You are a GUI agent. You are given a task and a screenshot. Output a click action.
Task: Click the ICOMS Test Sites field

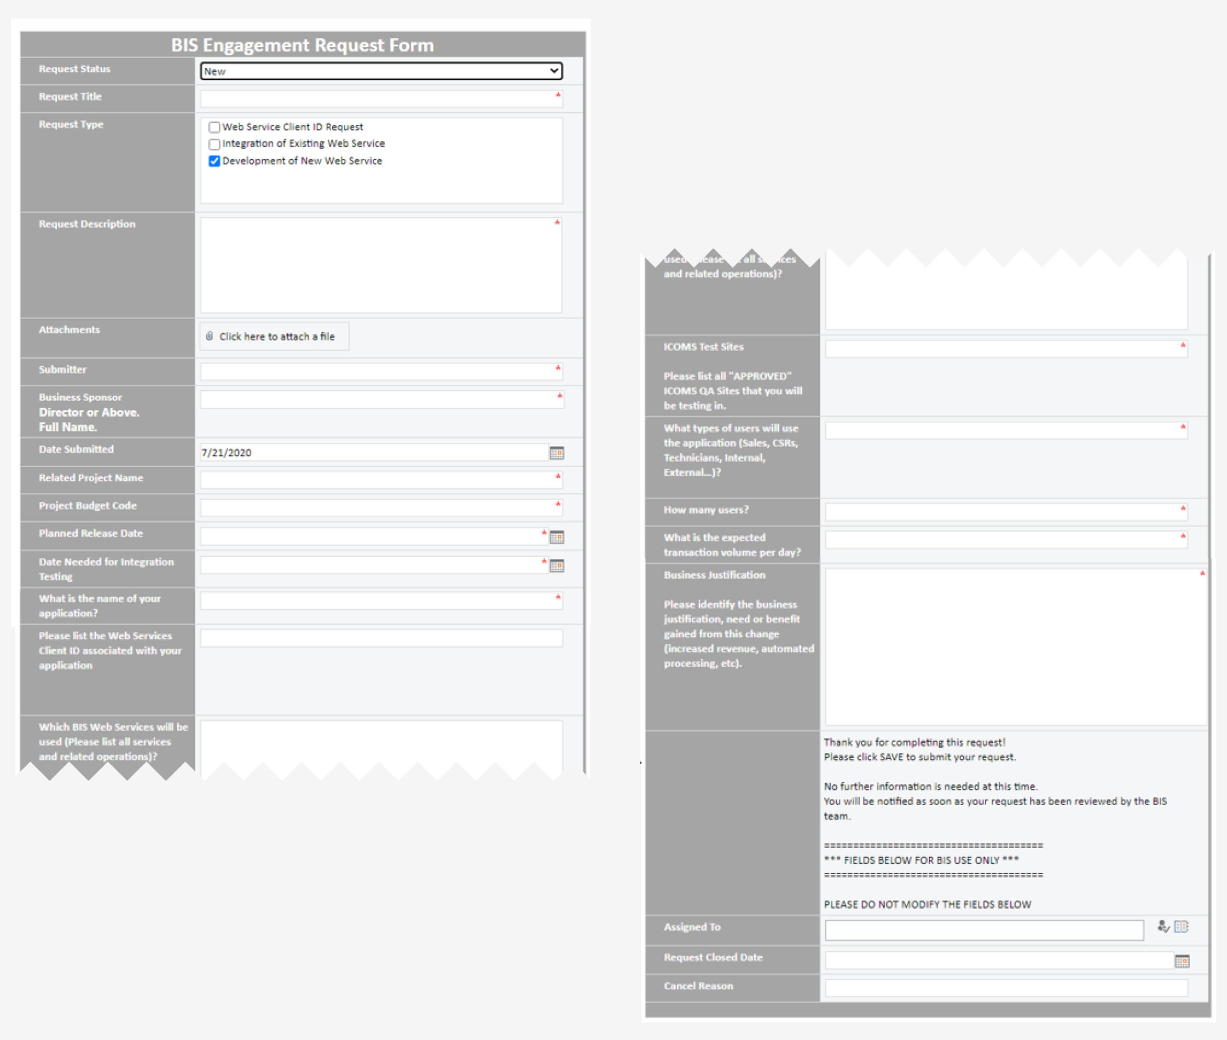point(1002,349)
